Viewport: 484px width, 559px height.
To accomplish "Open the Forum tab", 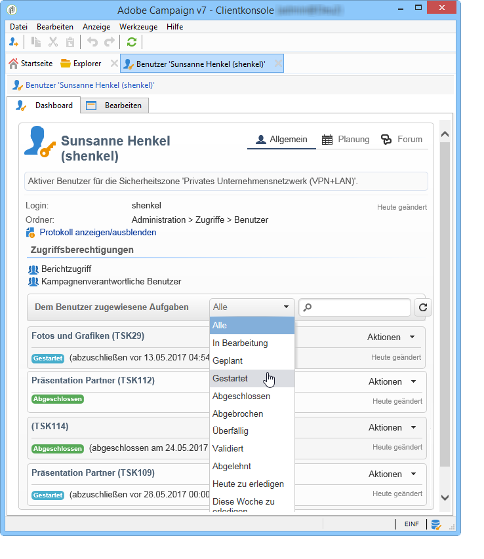I will pos(401,140).
